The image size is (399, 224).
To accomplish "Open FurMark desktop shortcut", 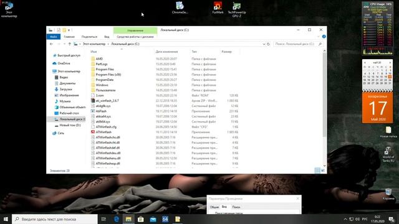I will tap(218, 7).
